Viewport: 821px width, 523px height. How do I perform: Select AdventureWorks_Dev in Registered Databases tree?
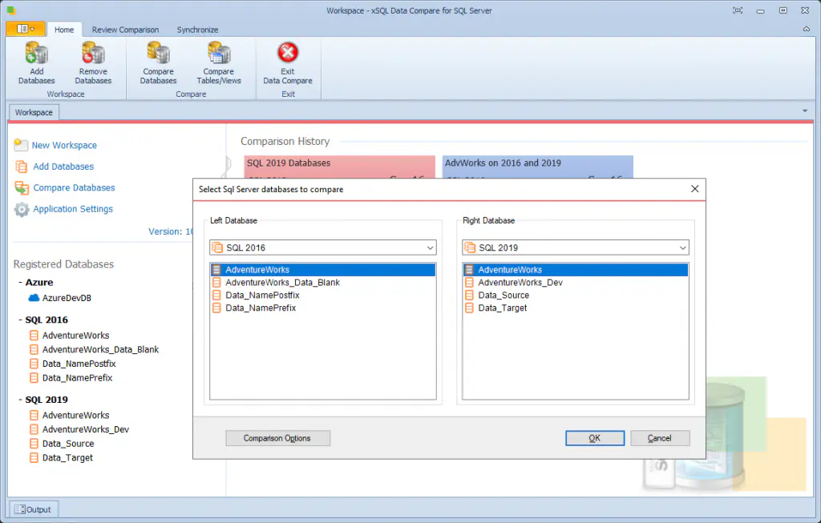[x=85, y=429]
